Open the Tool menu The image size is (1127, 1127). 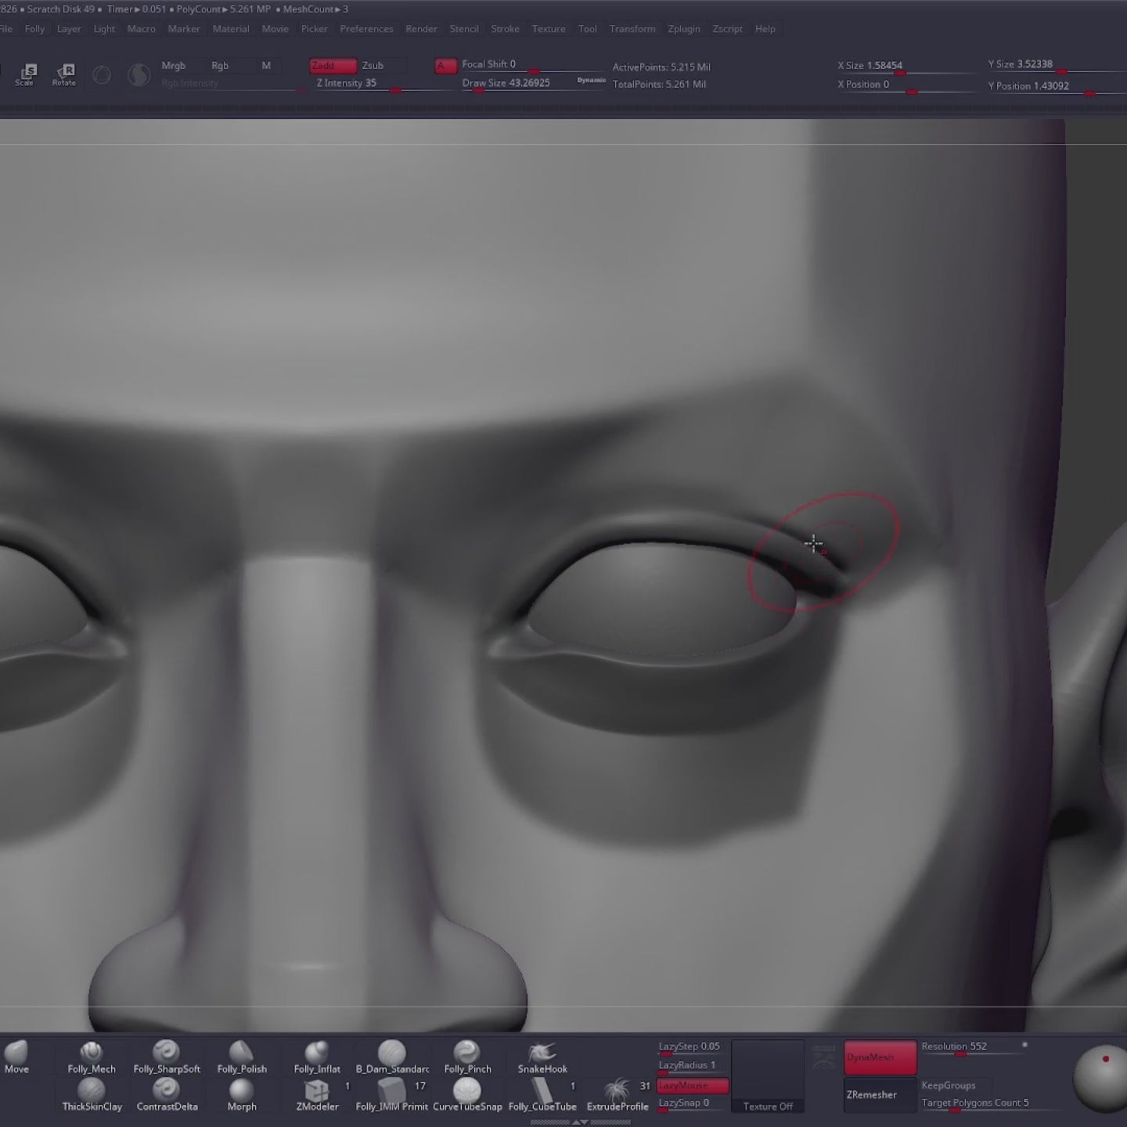pos(587,28)
